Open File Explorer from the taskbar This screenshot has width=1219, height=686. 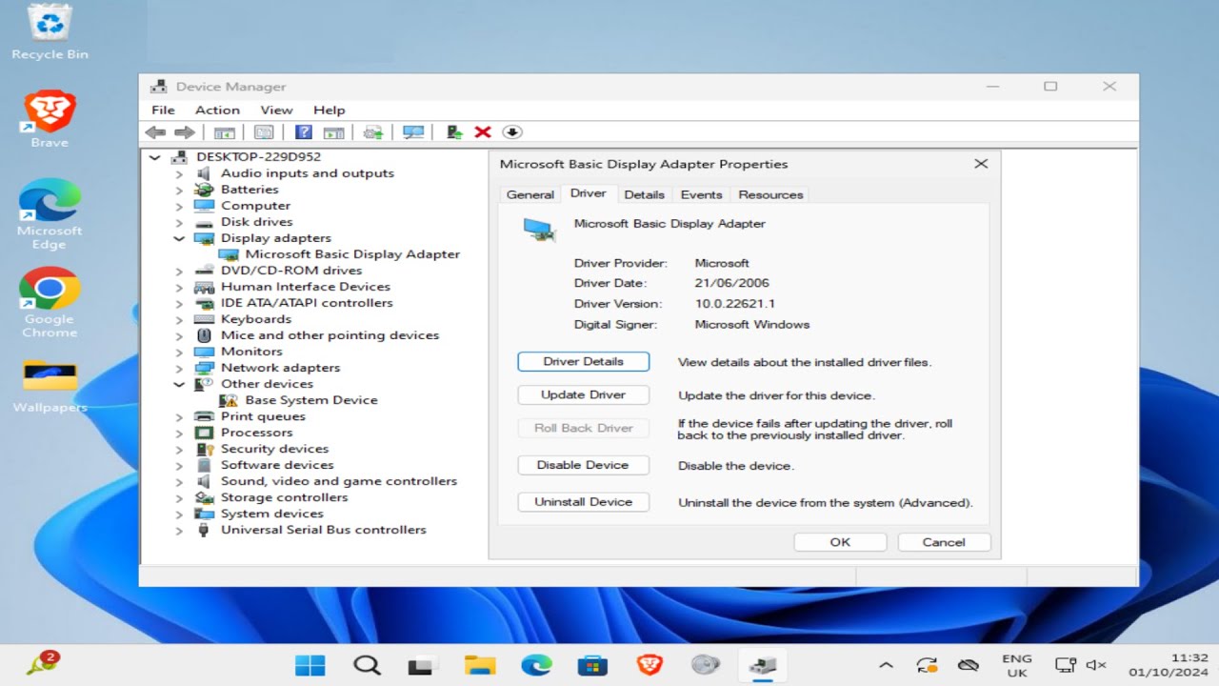tap(480, 665)
